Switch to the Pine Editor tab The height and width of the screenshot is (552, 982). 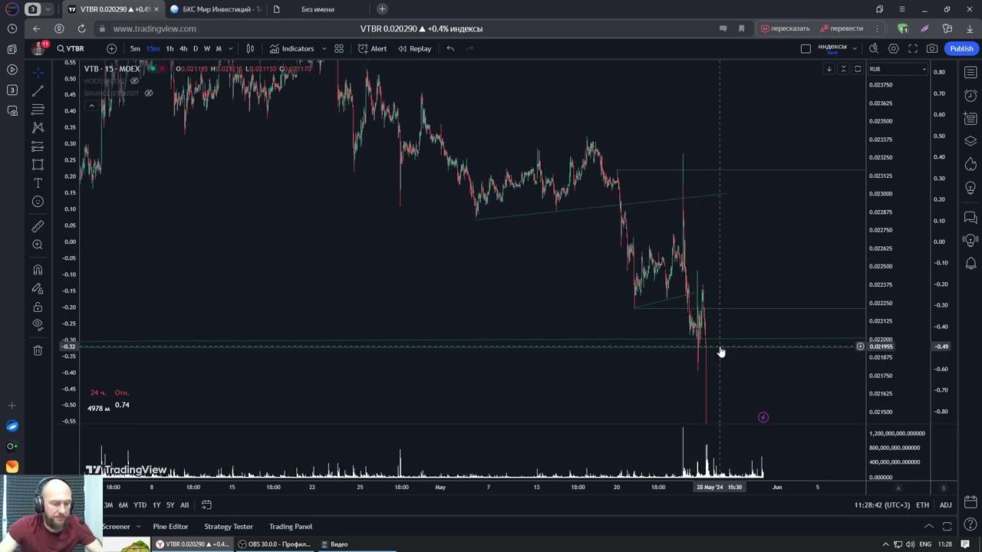click(170, 526)
